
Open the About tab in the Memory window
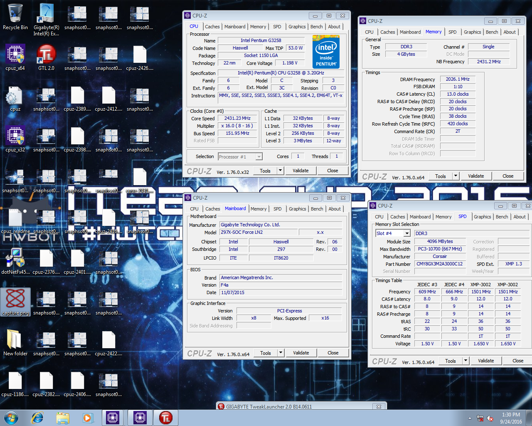click(510, 32)
